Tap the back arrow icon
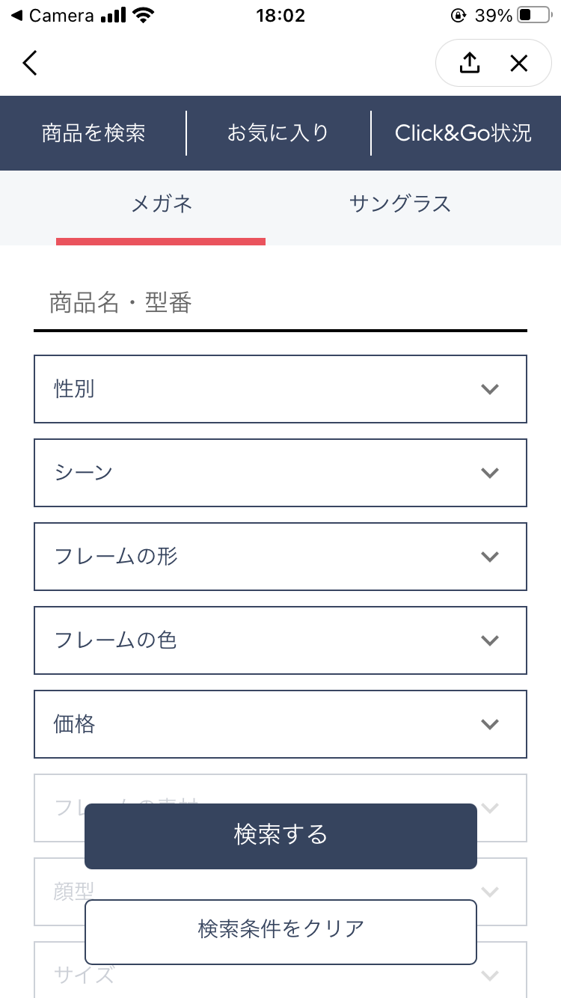Image resolution: width=561 pixels, height=998 pixels. 30,64
